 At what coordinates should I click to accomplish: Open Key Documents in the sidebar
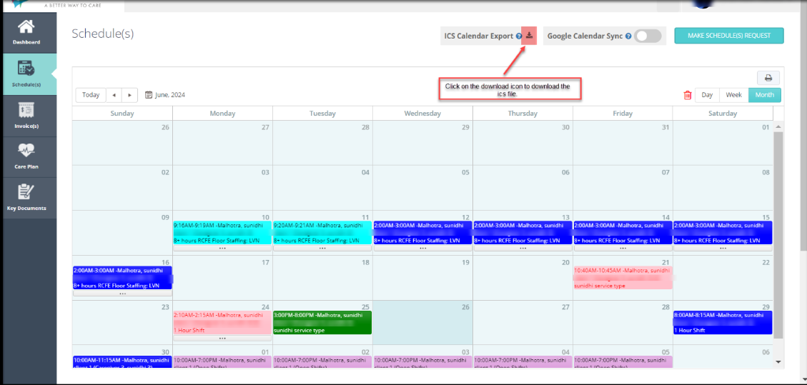pyautogui.click(x=26, y=193)
